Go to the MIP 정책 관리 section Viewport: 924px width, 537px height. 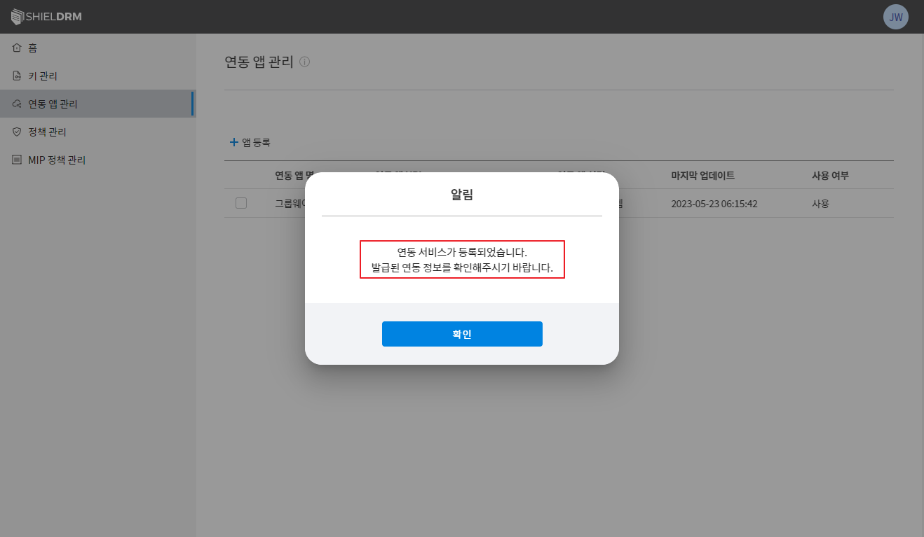(x=56, y=159)
